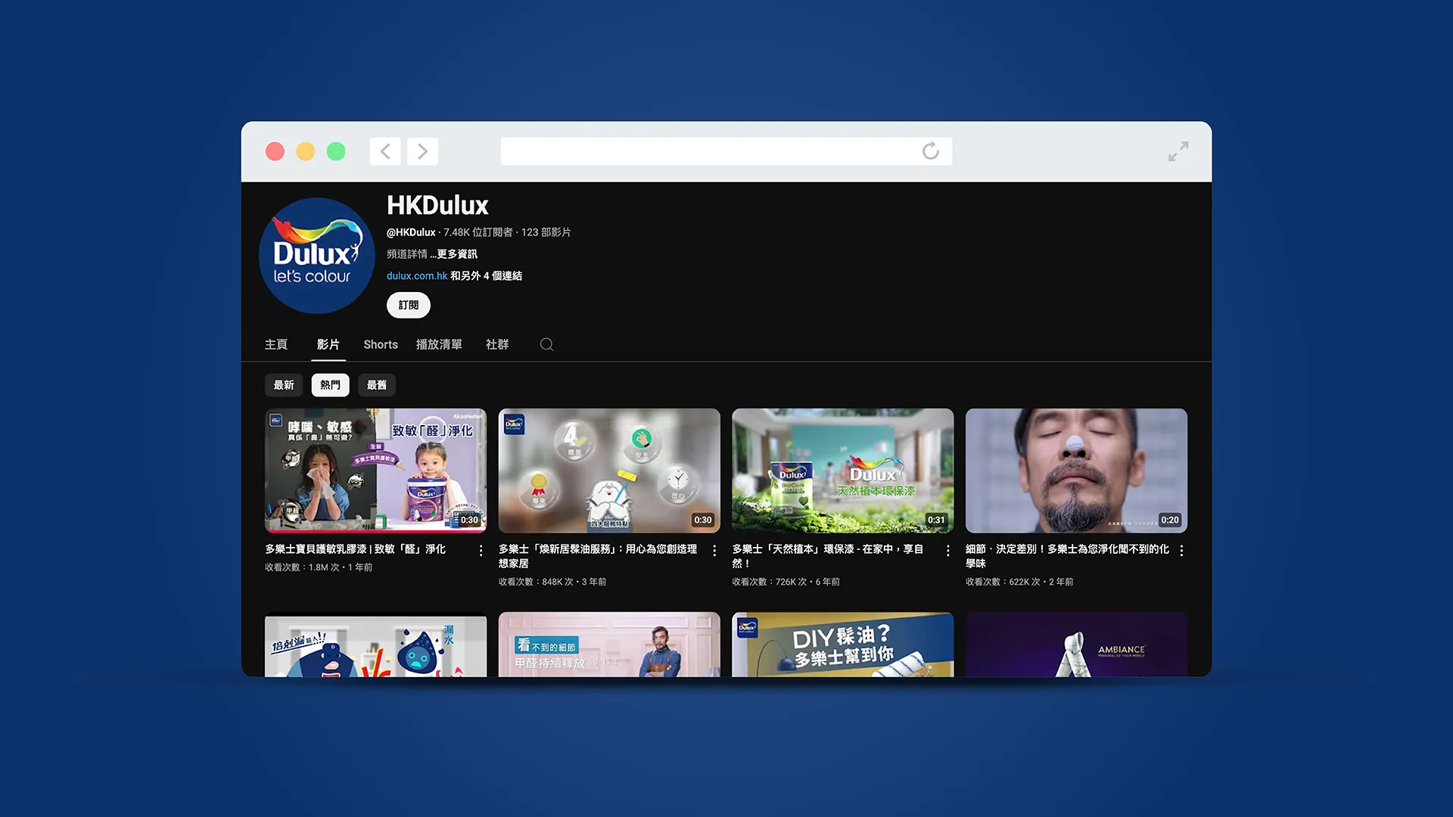This screenshot has width=1453, height=817.
Task: Open the dulux.com.hk link
Action: coord(417,276)
